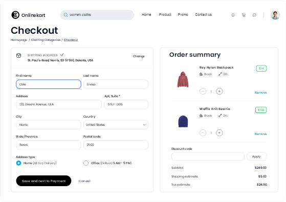Image resolution: width=286 pixels, height=202 pixels.
Task: Click the search magnifier icon
Action: 65,15
